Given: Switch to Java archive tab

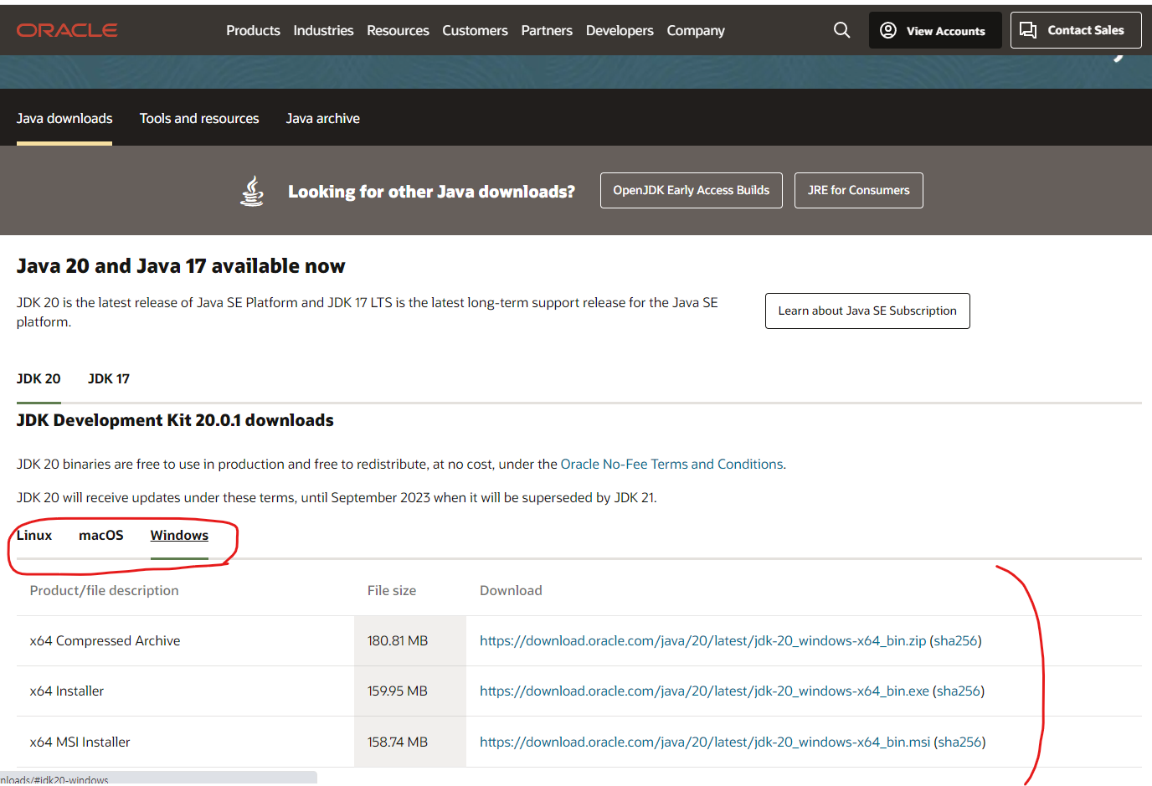Looking at the screenshot, I should tap(323, 119).
